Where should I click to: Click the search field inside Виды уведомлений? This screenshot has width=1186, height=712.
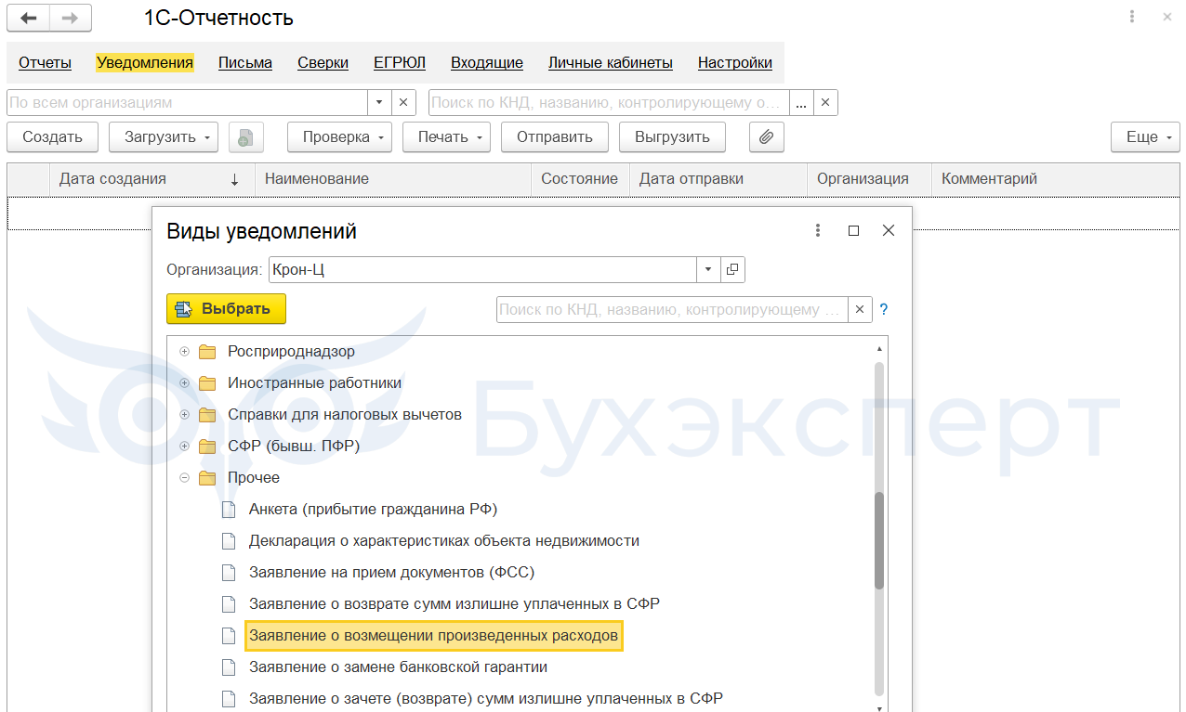coord(673,310)
